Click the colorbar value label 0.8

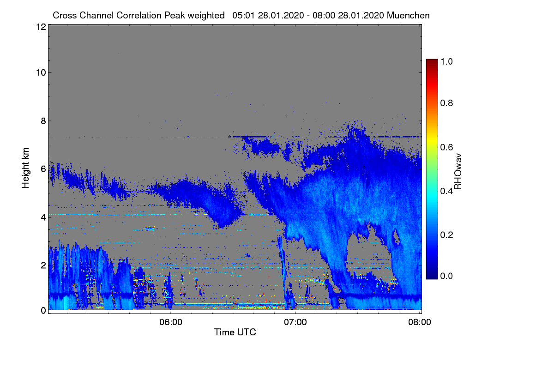click(x=446, y=103)
